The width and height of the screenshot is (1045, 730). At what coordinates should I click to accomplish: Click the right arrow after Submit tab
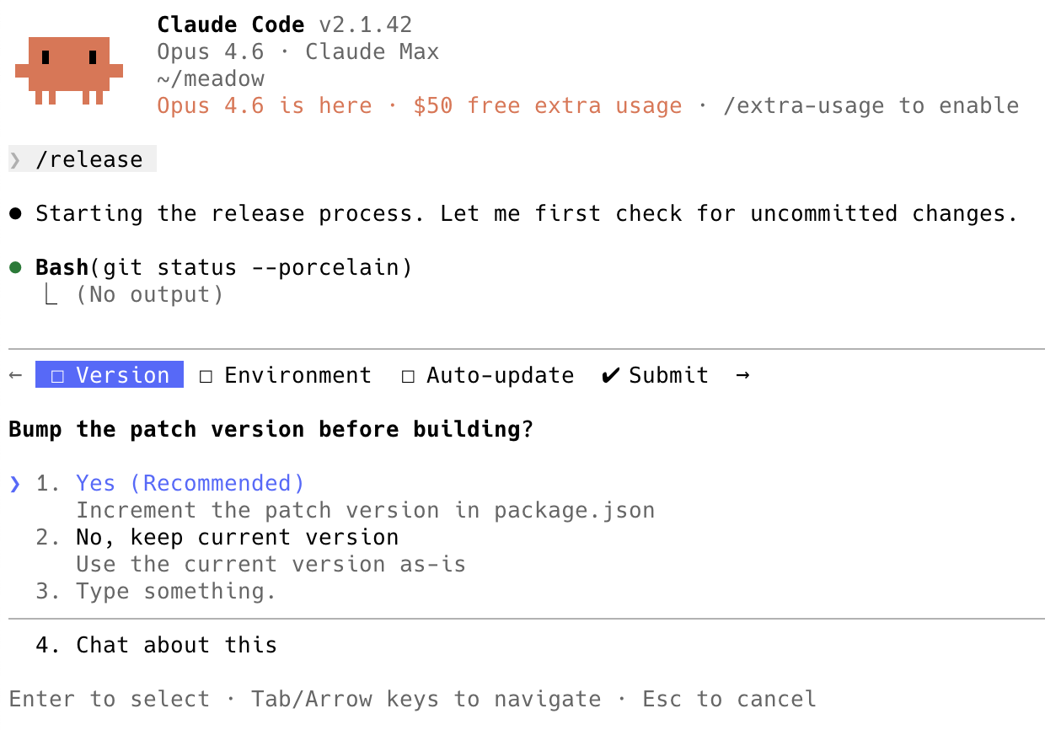(742, 375)
